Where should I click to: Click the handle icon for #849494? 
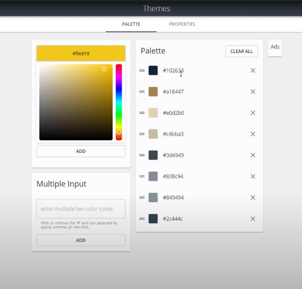142,198
